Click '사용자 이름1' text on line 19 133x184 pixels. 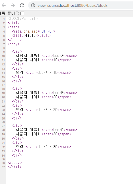click(x=28, y=93)
